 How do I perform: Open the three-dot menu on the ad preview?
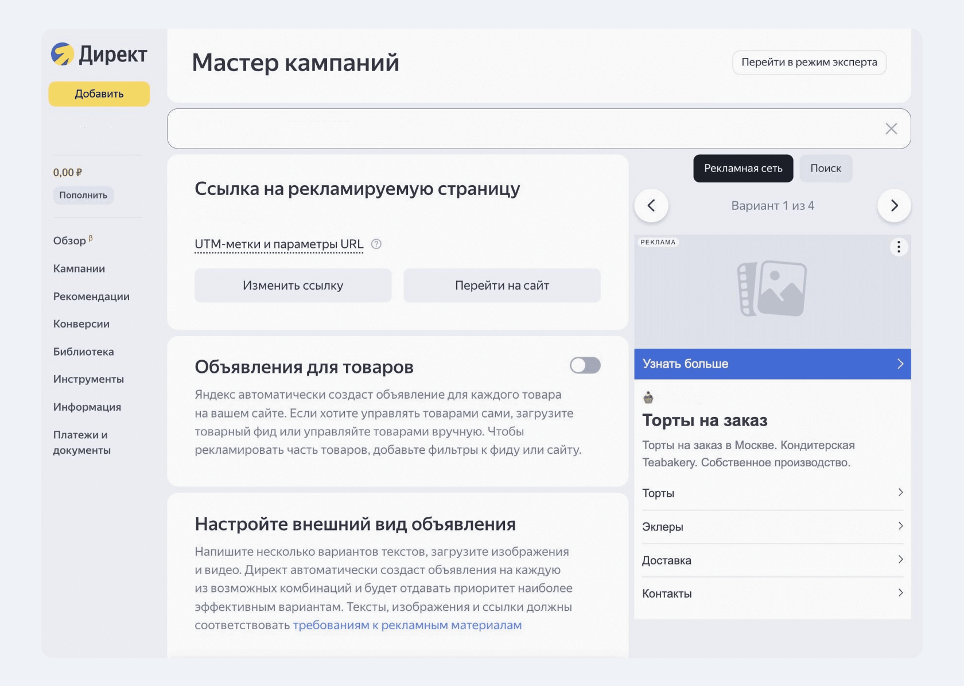point(899,247)
